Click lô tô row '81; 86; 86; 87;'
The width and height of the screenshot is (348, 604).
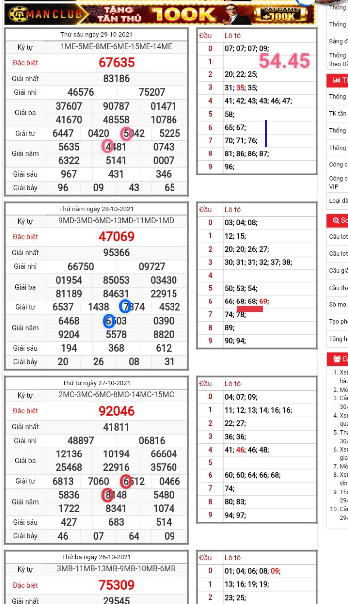click(247, 154)
